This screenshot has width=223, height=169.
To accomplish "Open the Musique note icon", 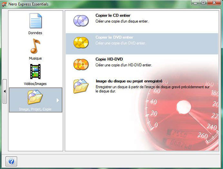I will pos(35,46).
